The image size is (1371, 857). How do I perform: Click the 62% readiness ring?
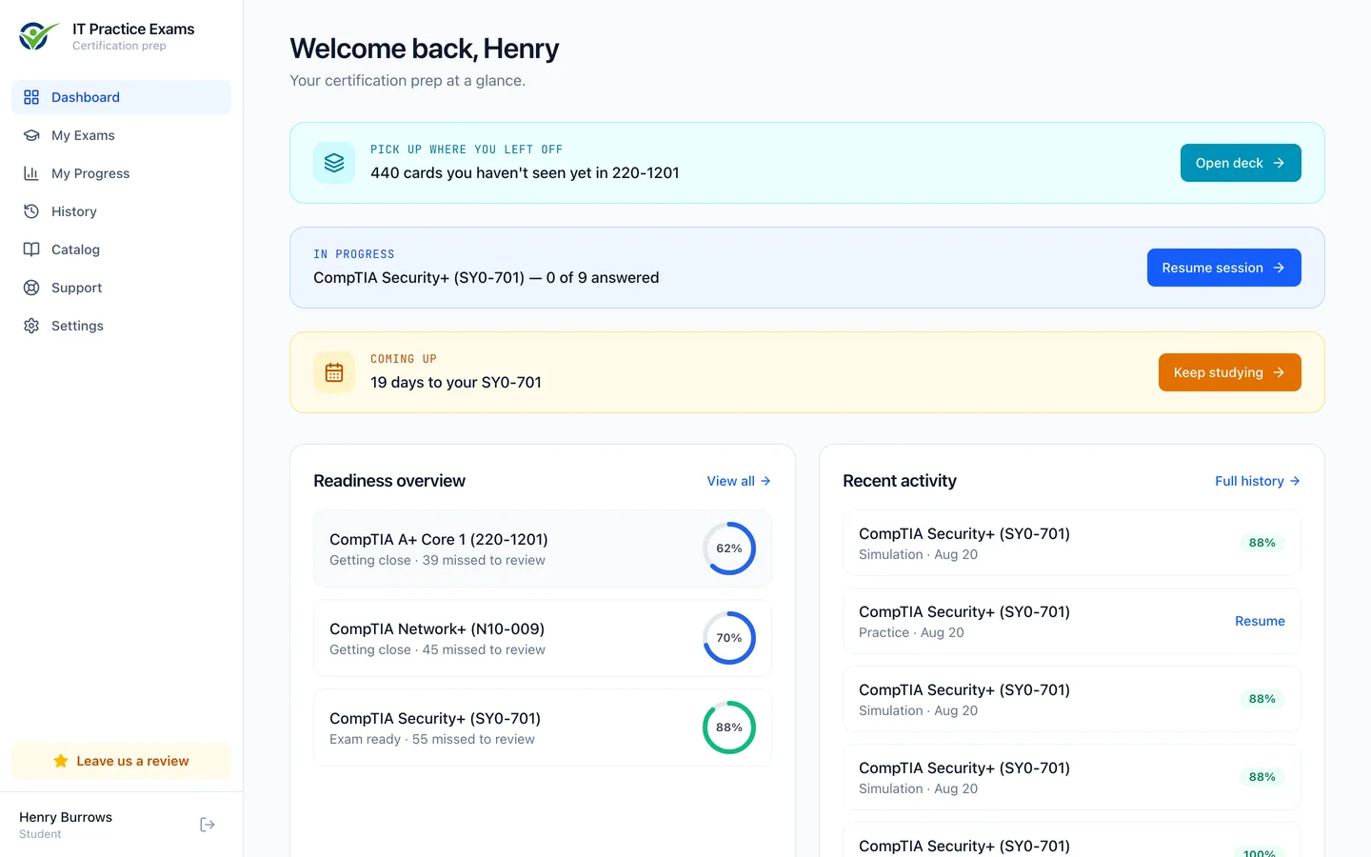click(729, 548)
